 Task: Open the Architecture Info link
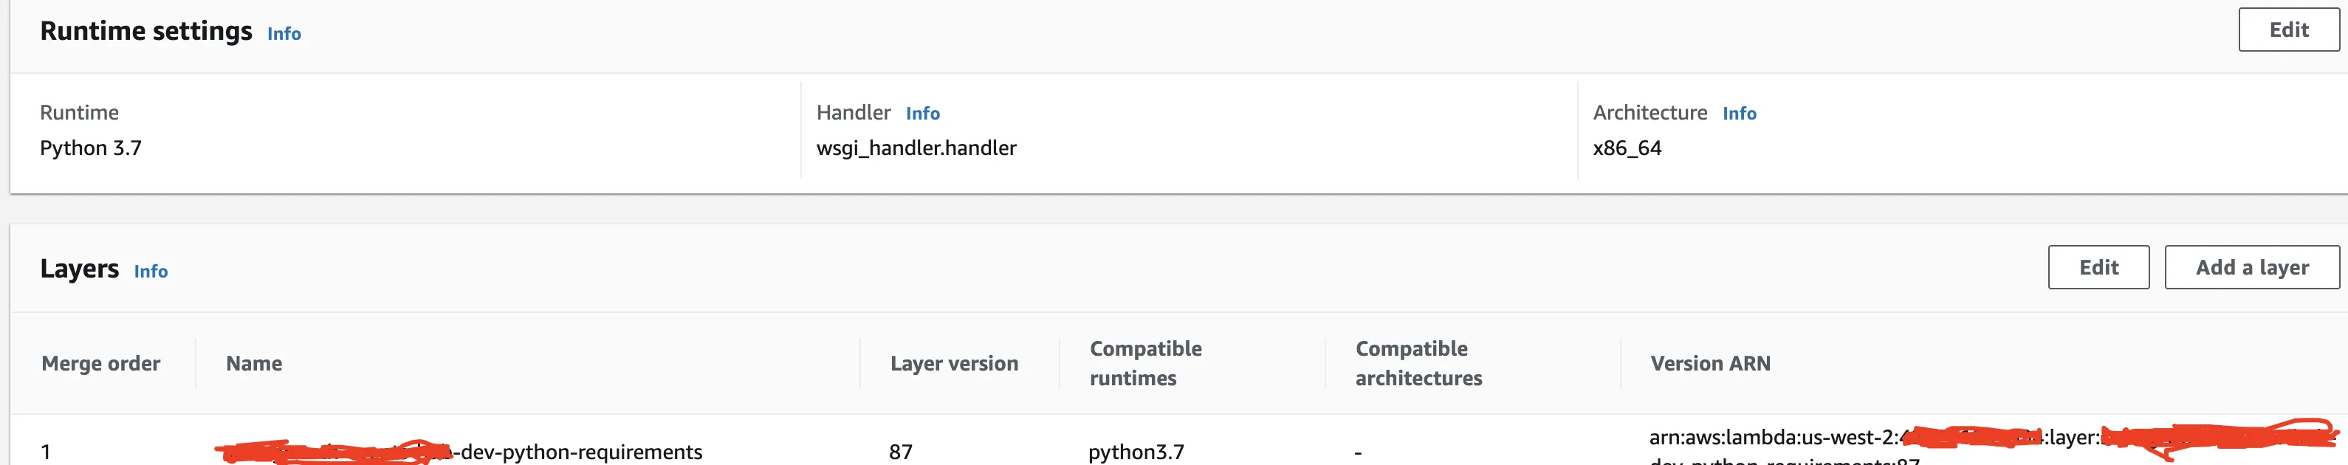(x=1738, y=114)
